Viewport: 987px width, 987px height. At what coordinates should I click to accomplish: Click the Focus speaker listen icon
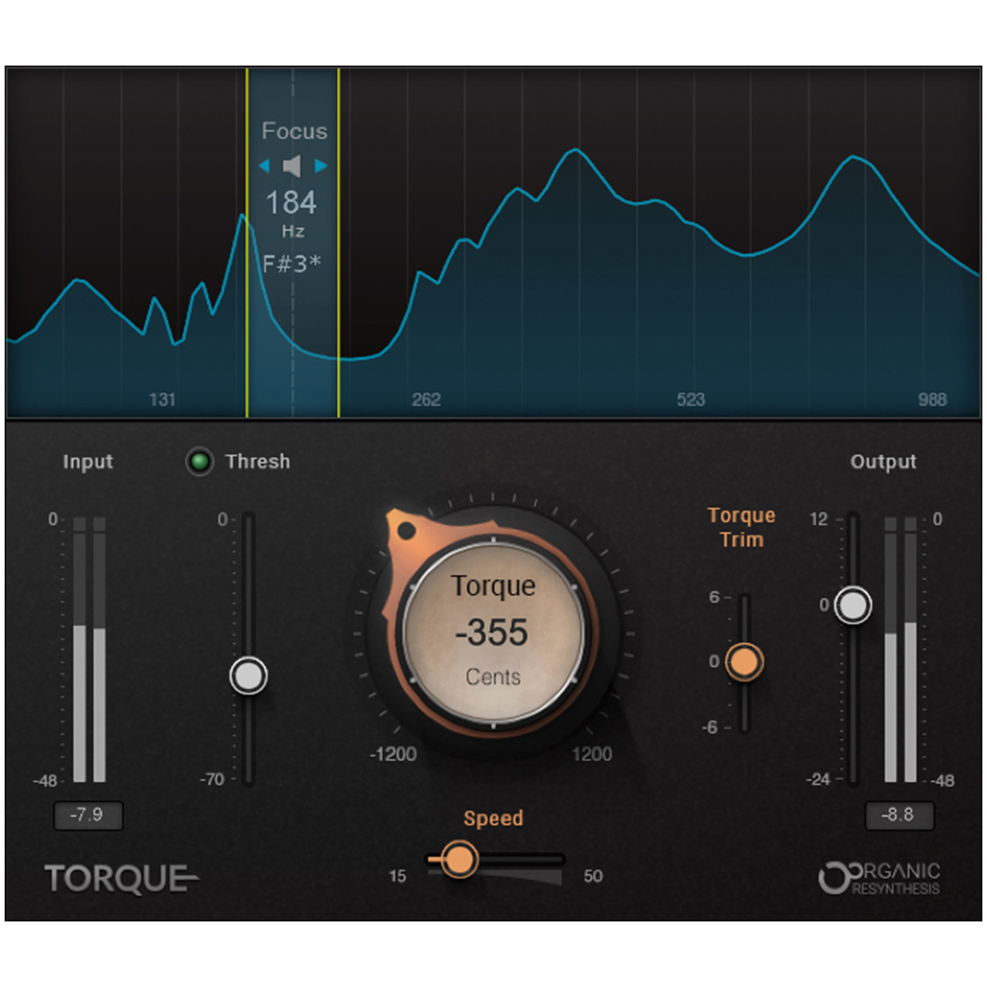click(292, 166)
